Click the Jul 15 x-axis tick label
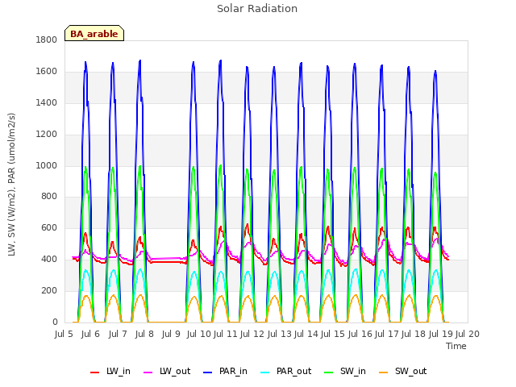The width and height of the screenshot is (516, 387). [333, 334]
